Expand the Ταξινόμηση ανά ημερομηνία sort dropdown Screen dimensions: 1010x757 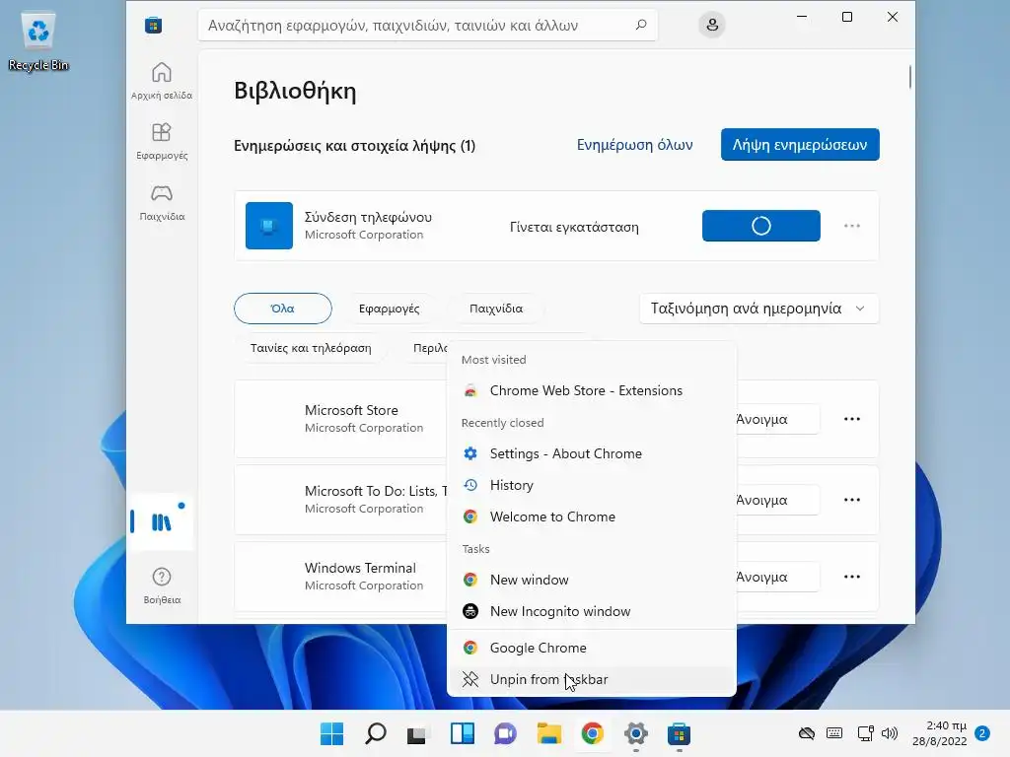tap(758, 309)
